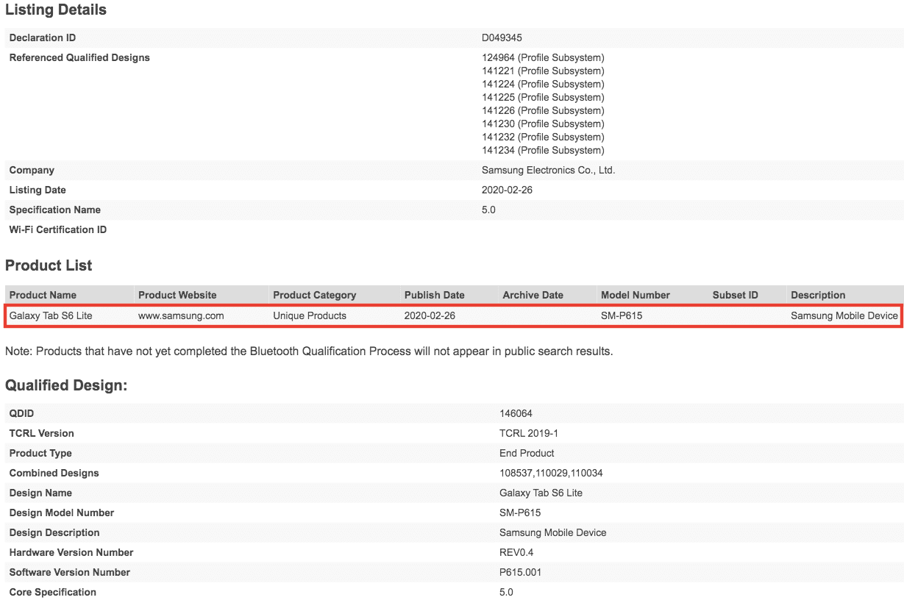Screen dimensions: 904x600
Task: Click the Declaration ID value D049345
Action: coord(502,37)
